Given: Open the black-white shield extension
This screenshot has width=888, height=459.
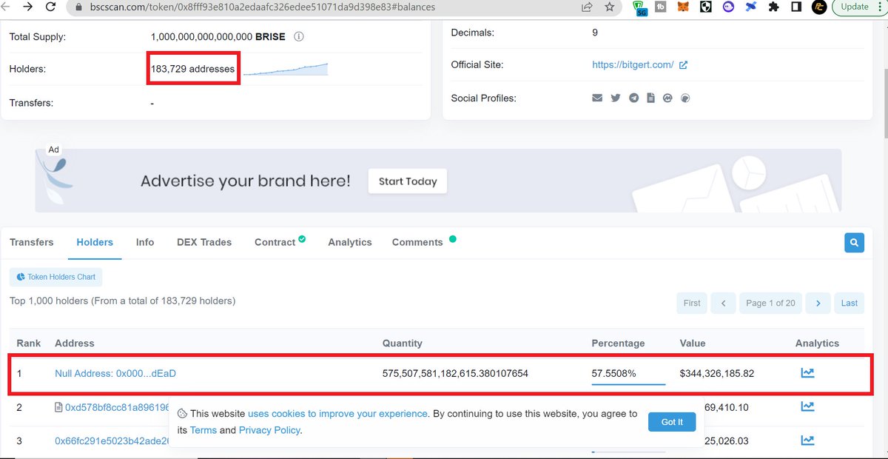Looking at the screenshot, I should 706,7.
